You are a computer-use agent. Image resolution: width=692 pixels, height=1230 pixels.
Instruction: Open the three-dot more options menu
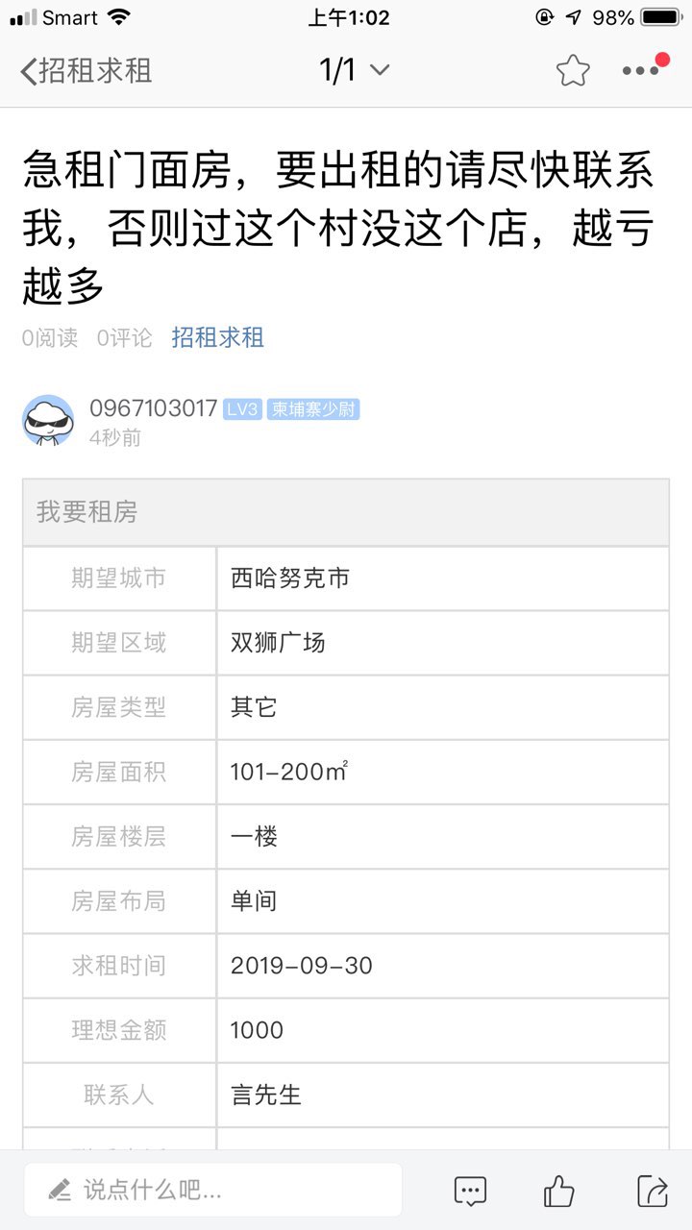click(641, 70)
